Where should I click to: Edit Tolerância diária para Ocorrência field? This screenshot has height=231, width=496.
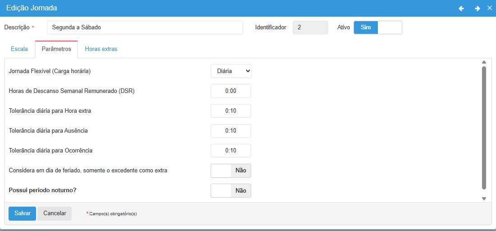[x=230, y=151]
